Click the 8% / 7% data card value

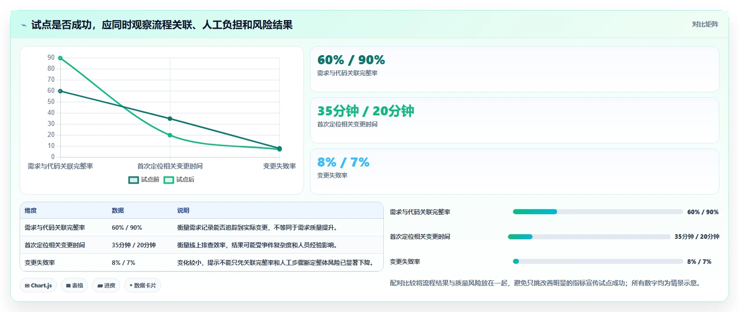(343, 163)
